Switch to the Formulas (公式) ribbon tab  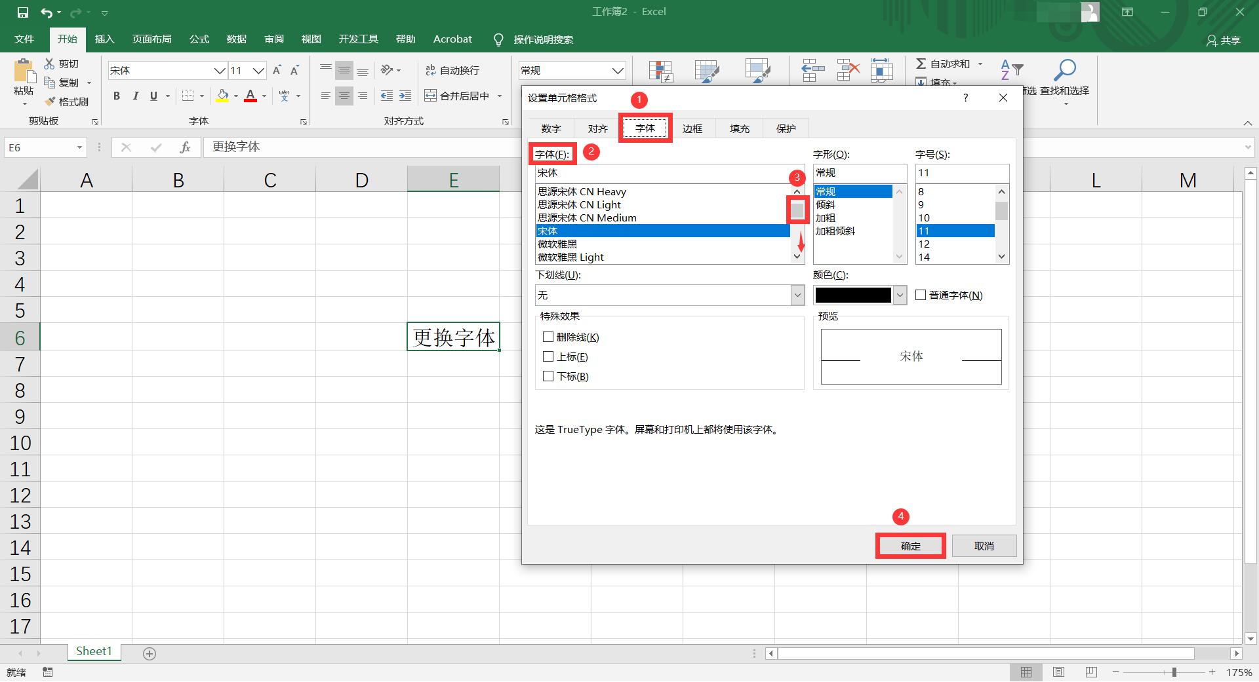[199, 39]
